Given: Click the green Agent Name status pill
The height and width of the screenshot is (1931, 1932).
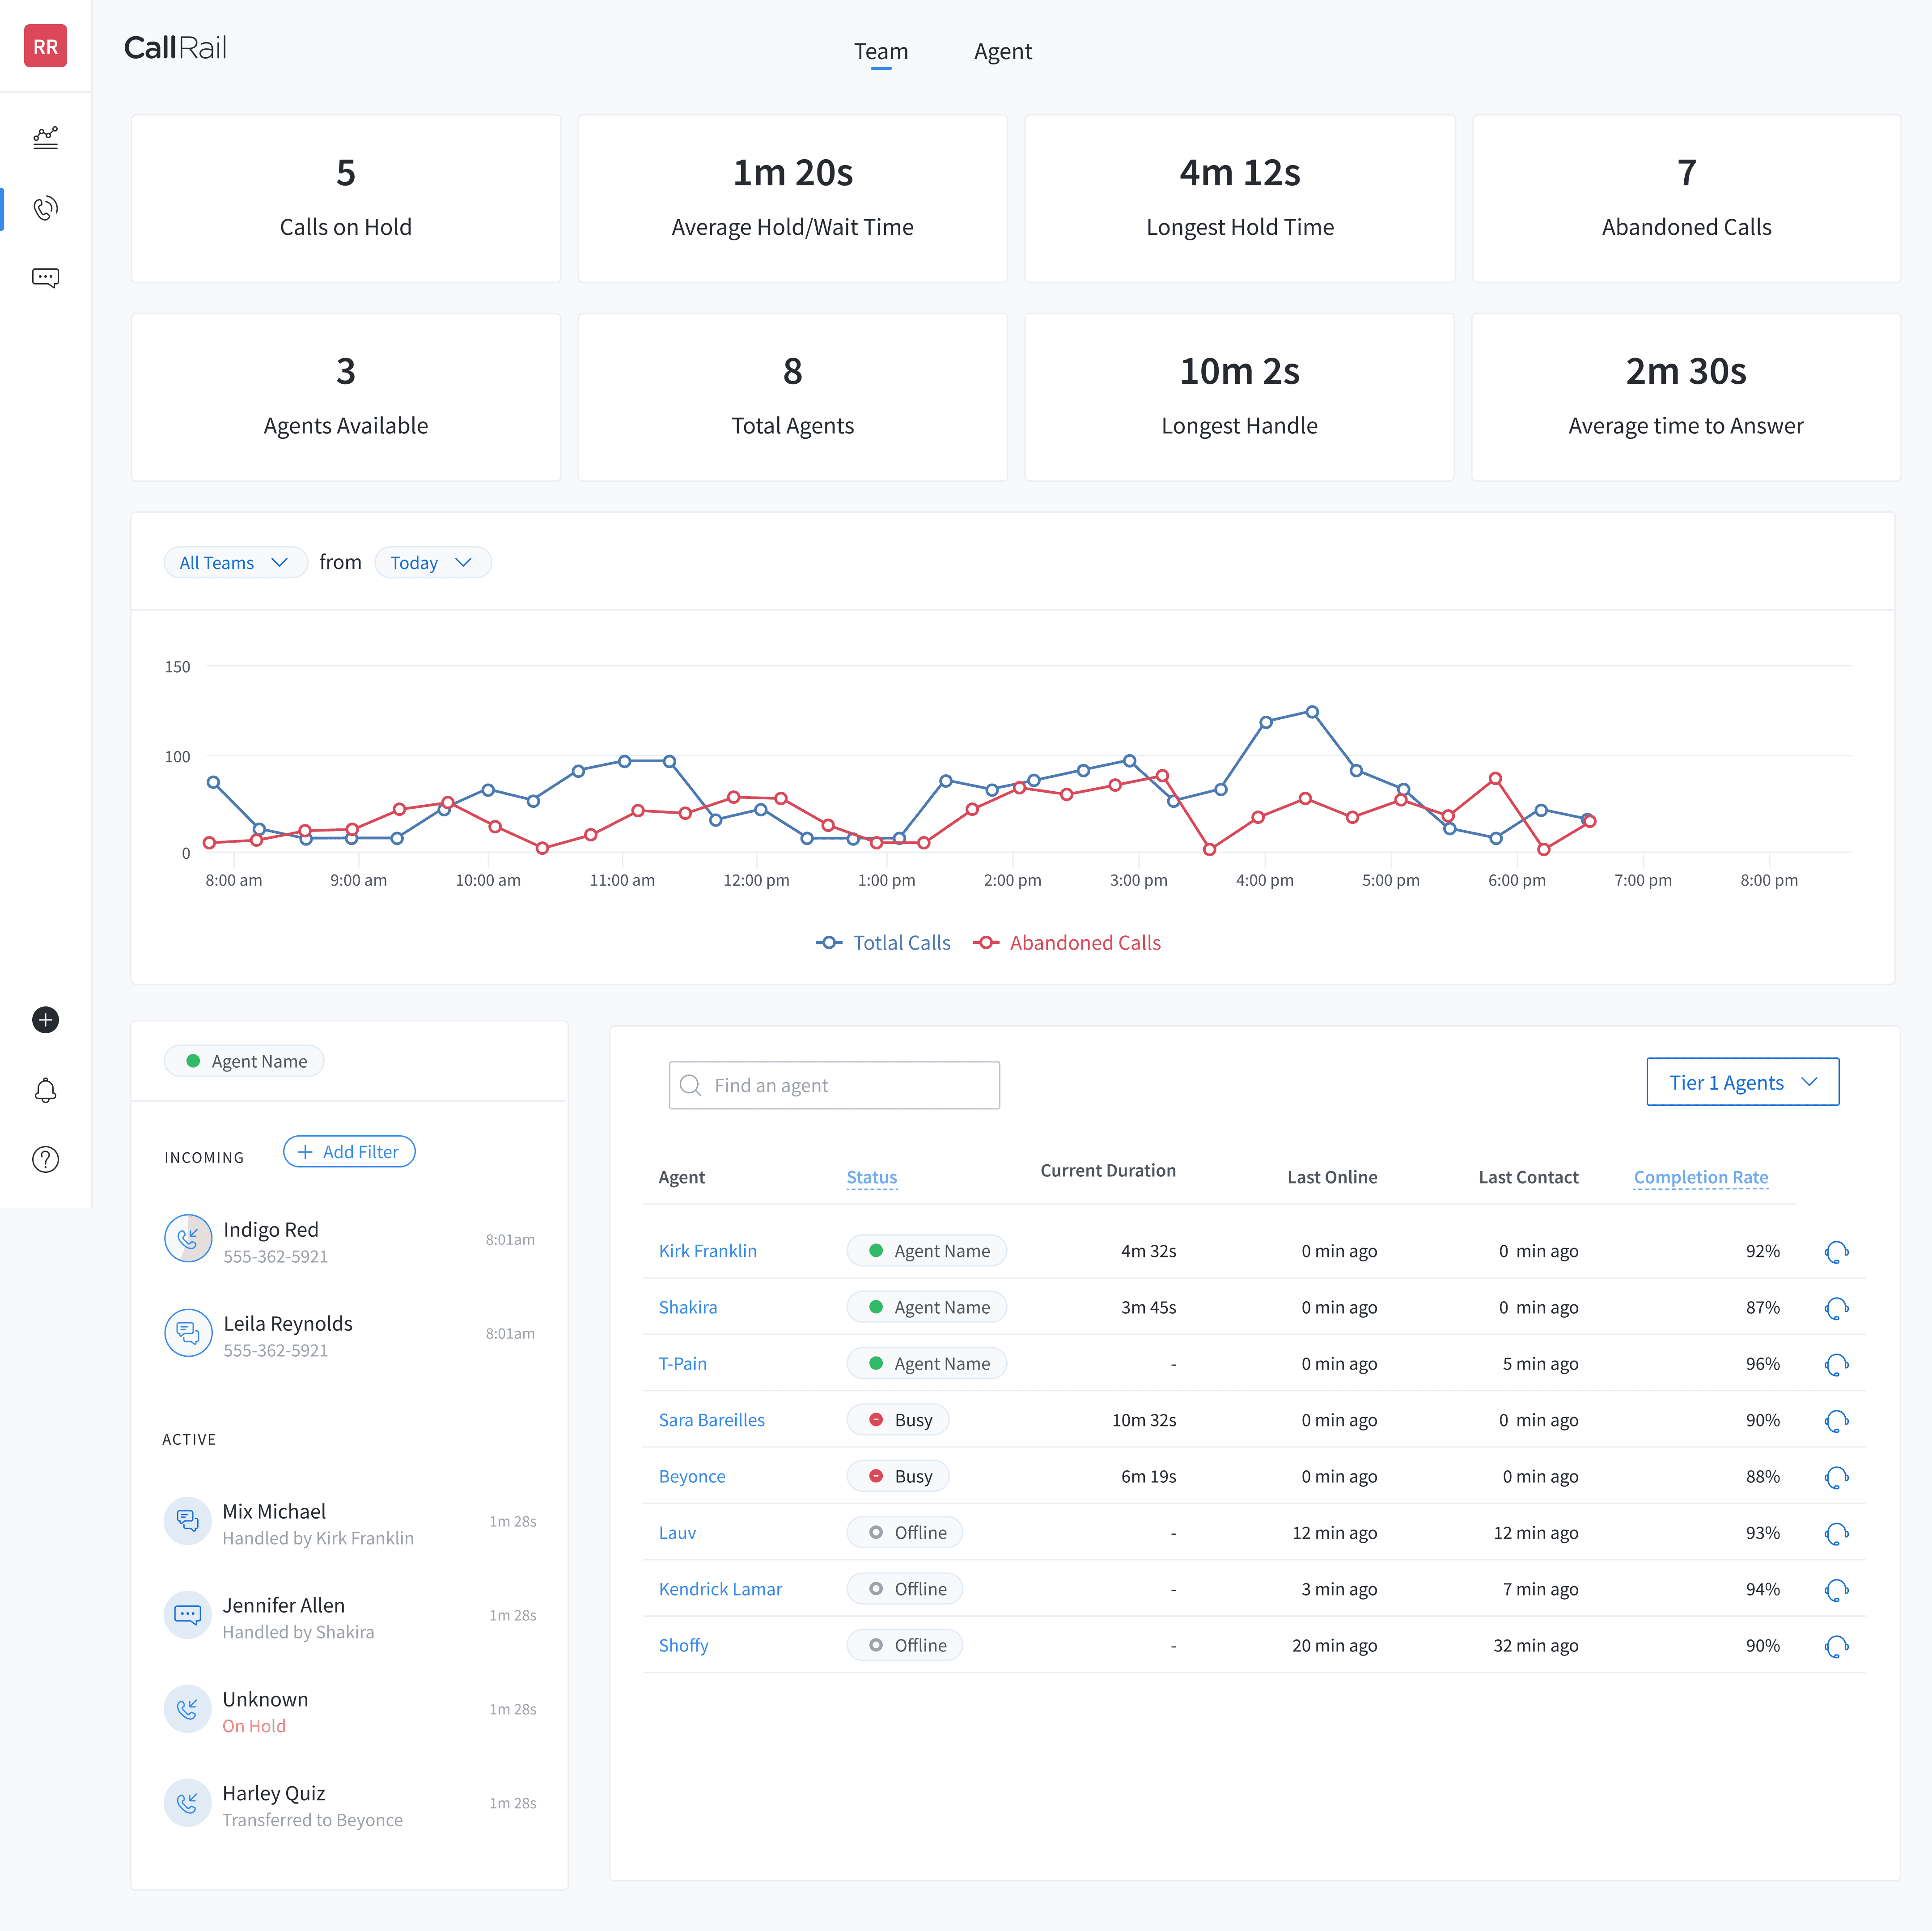Looking at the screenshot, I should (244, 1061).
